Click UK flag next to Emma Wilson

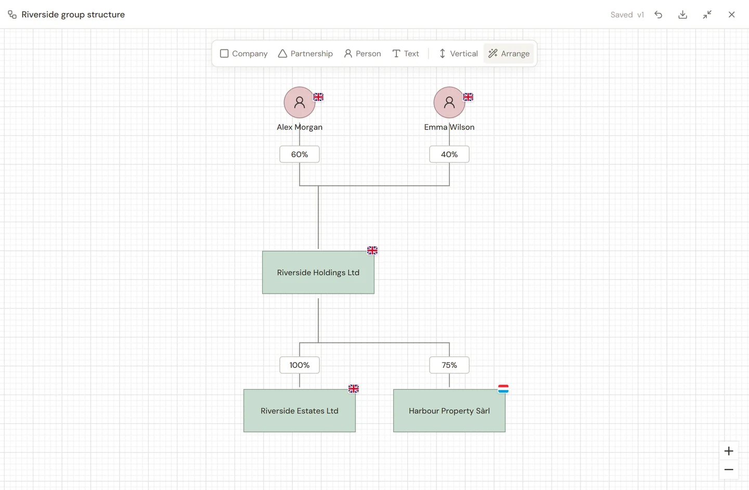click(x=468, y=97)
